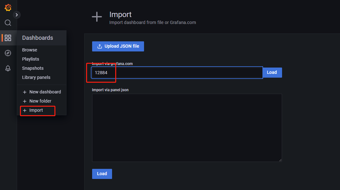Open the Explore compass icon
This screenshot has height=190, width=340.
[x=8, y=53]
